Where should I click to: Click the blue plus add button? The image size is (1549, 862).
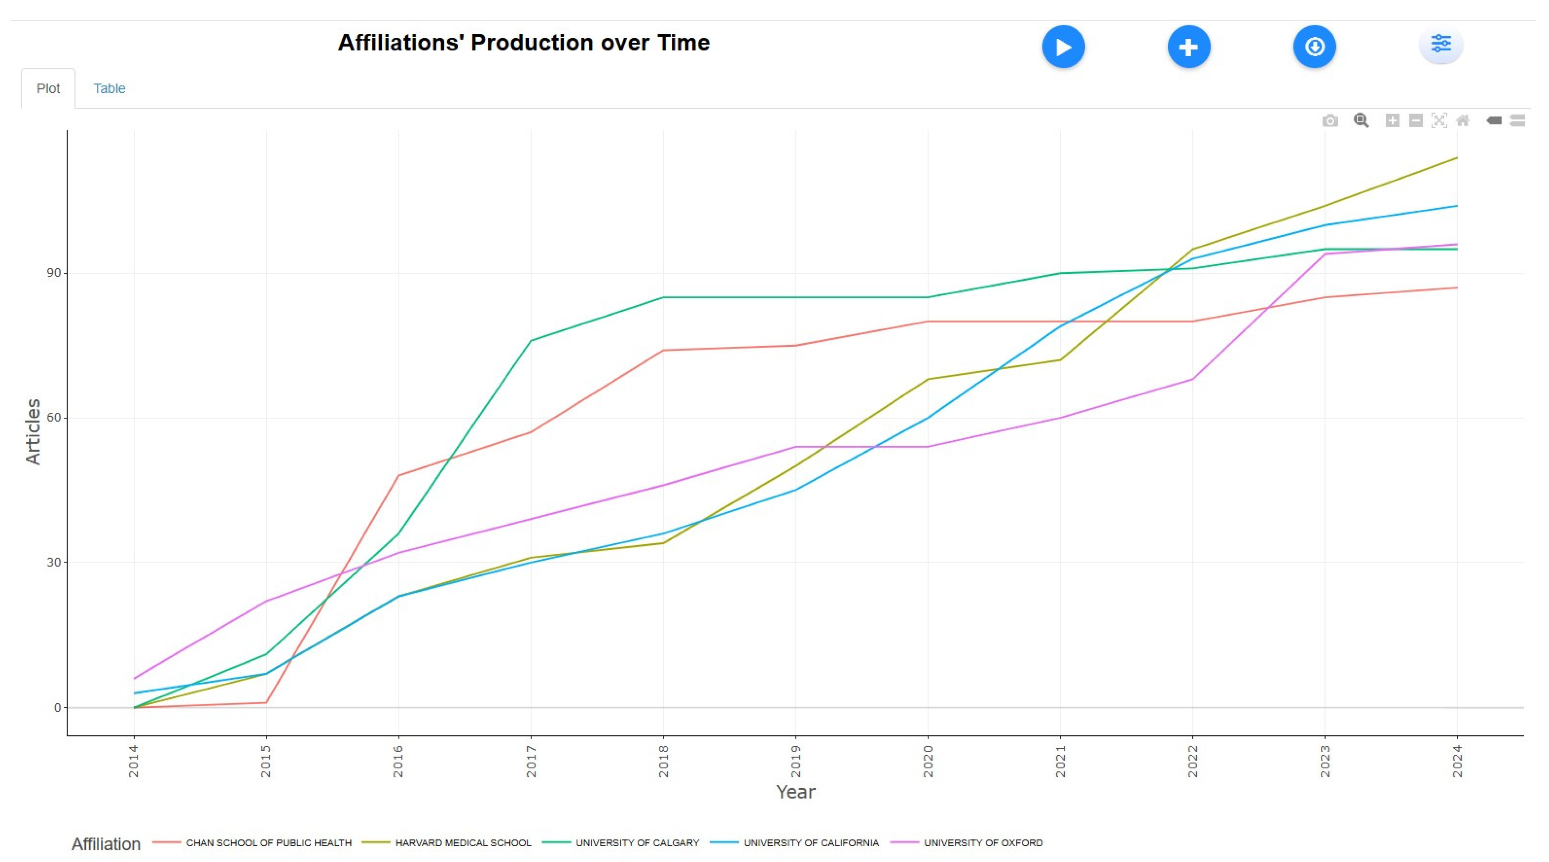click(1189, 47)
